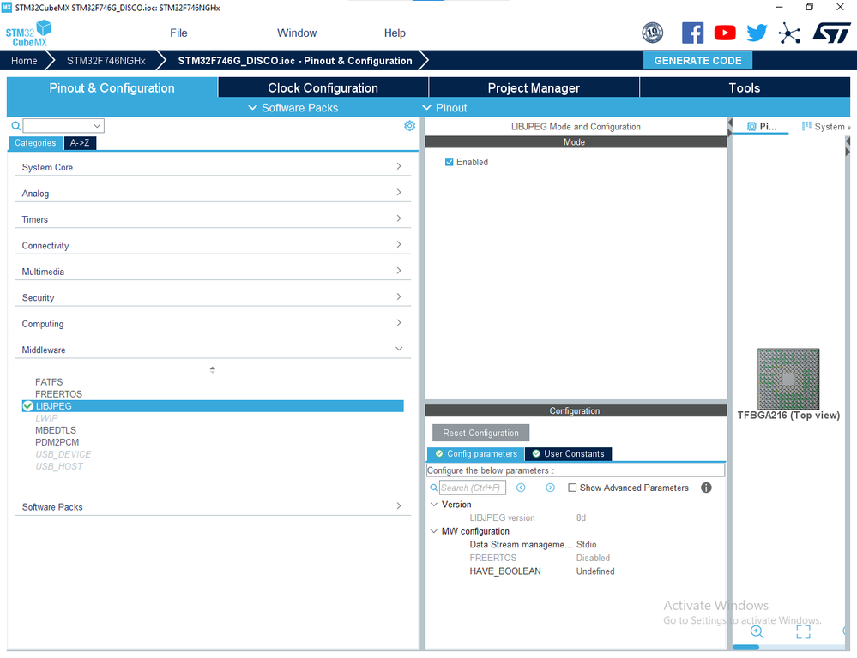Switch to Clock Configuration tab
Screen dimensions: 857x658
point(323,88)
